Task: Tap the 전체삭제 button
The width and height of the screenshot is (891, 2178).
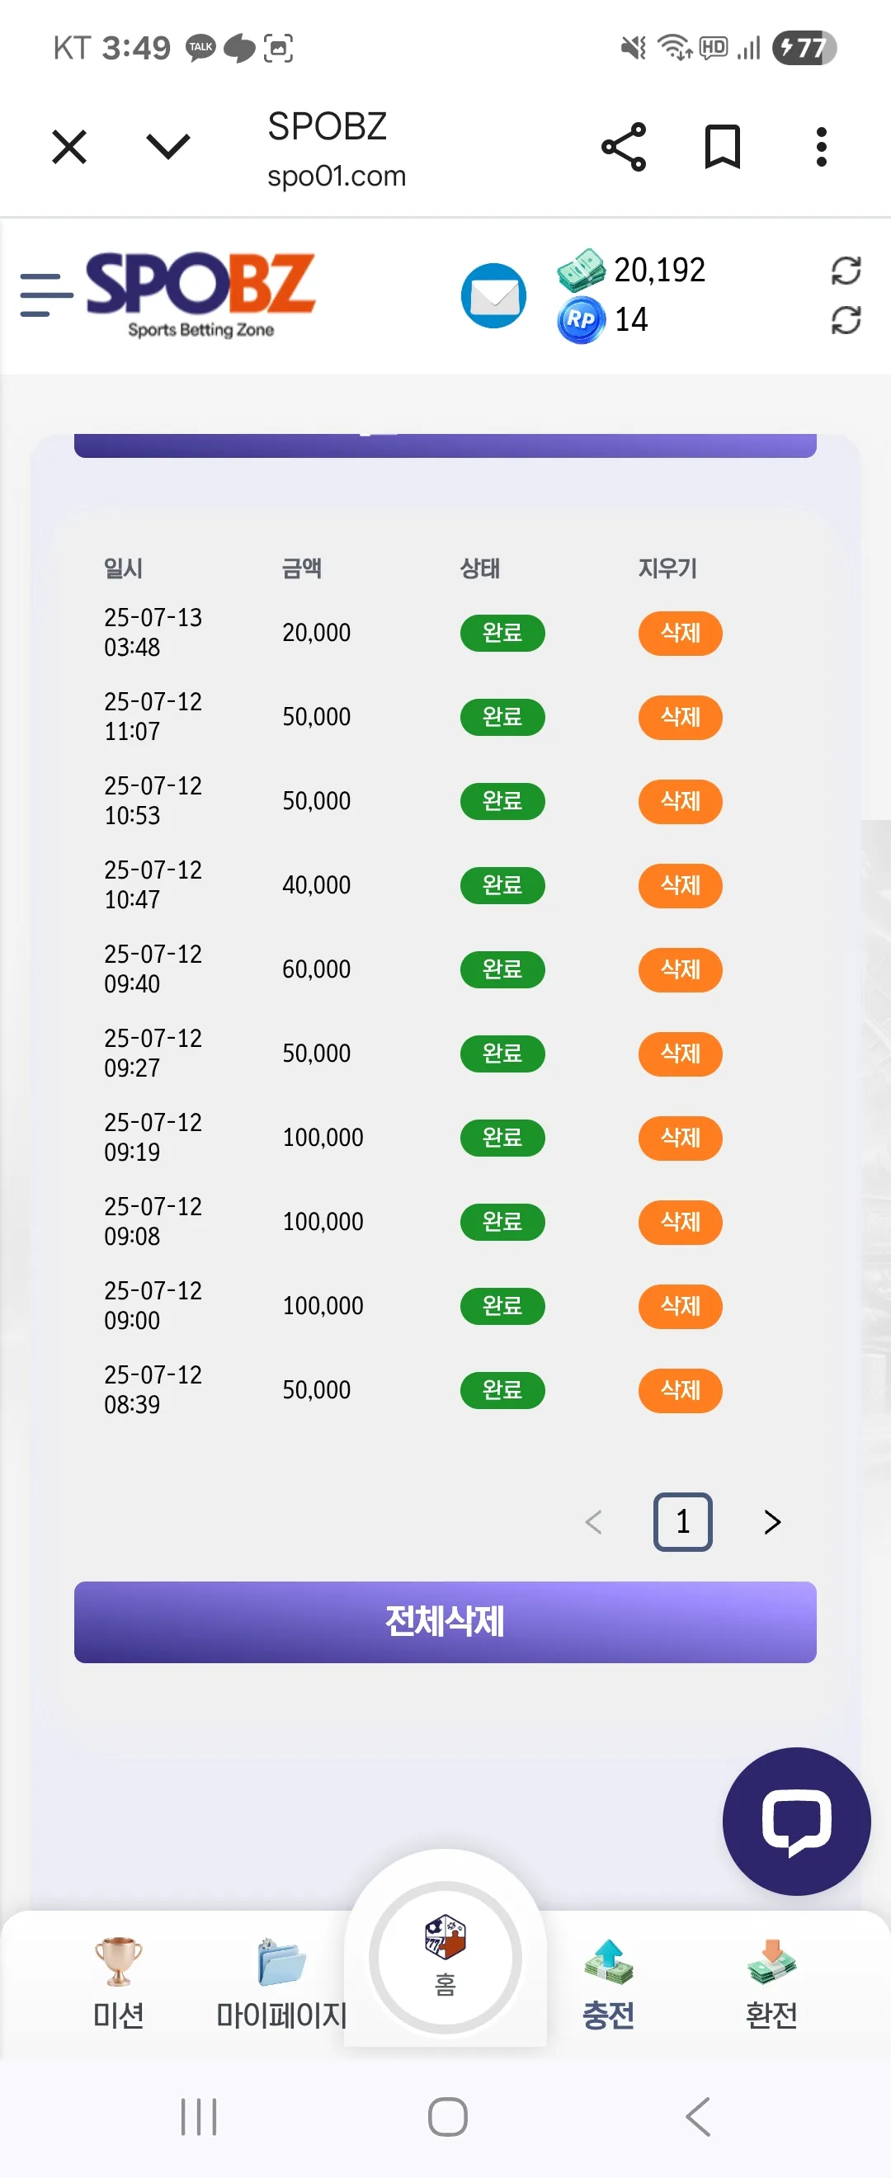Action: 445,1622
